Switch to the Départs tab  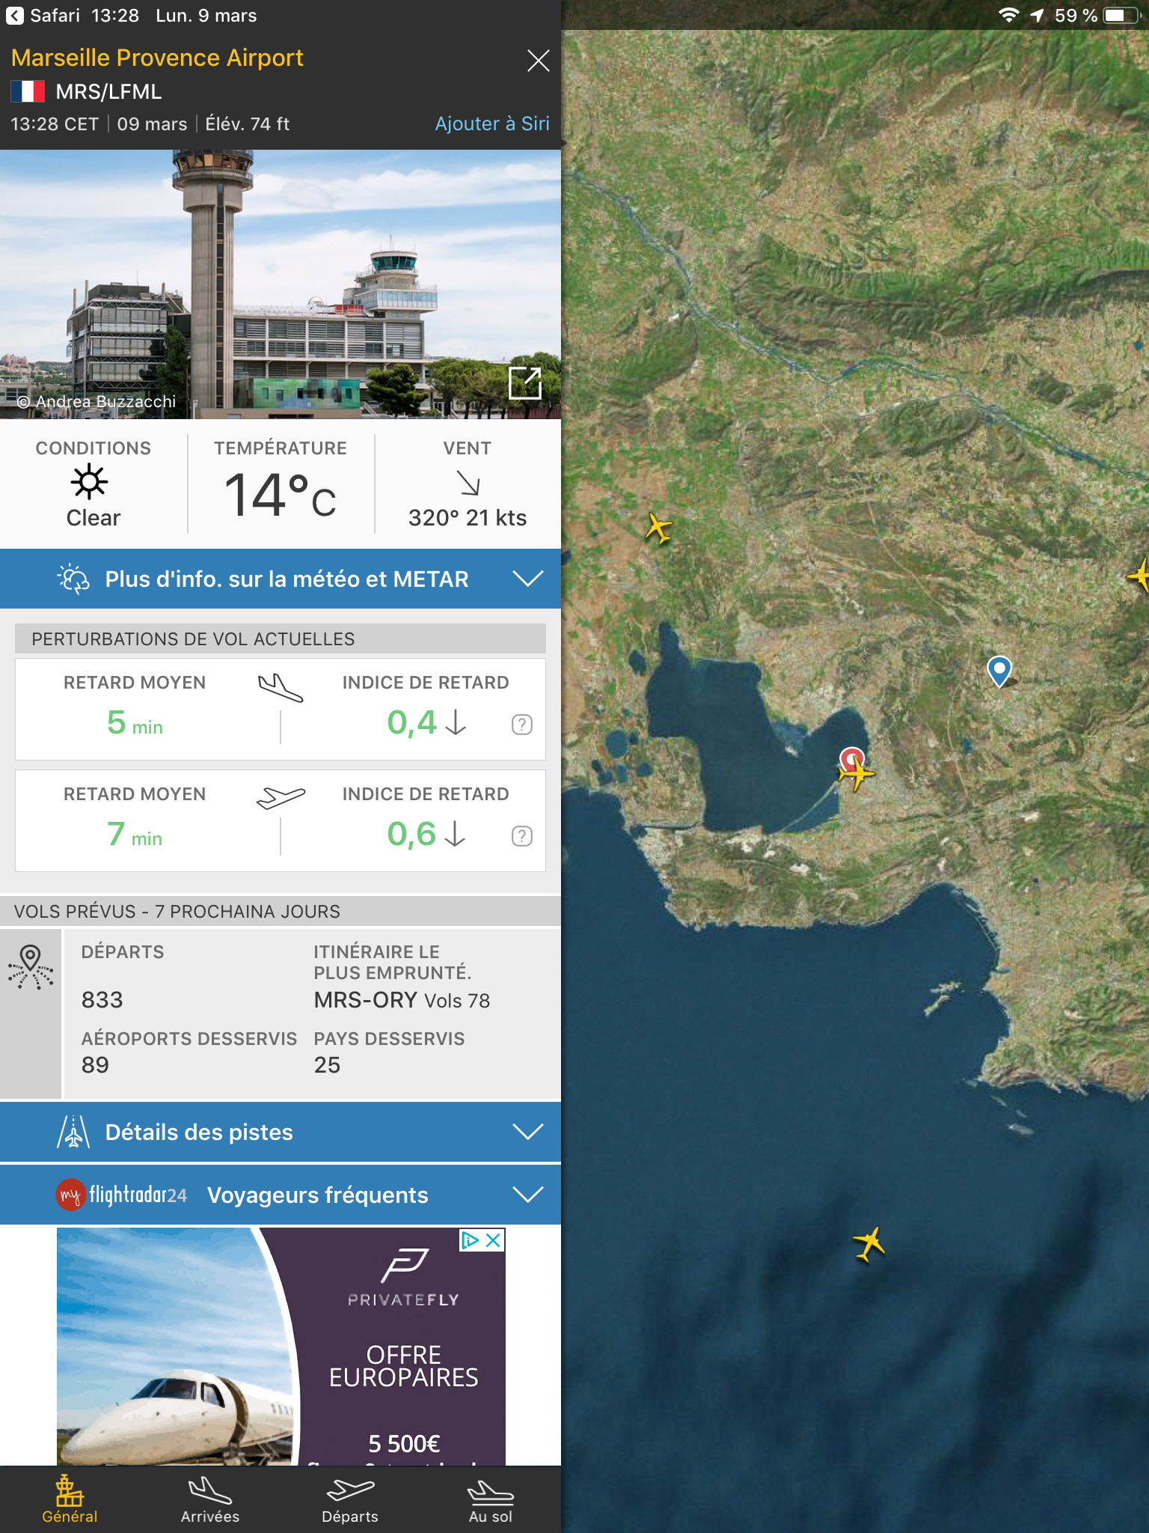coord(350,1499)
